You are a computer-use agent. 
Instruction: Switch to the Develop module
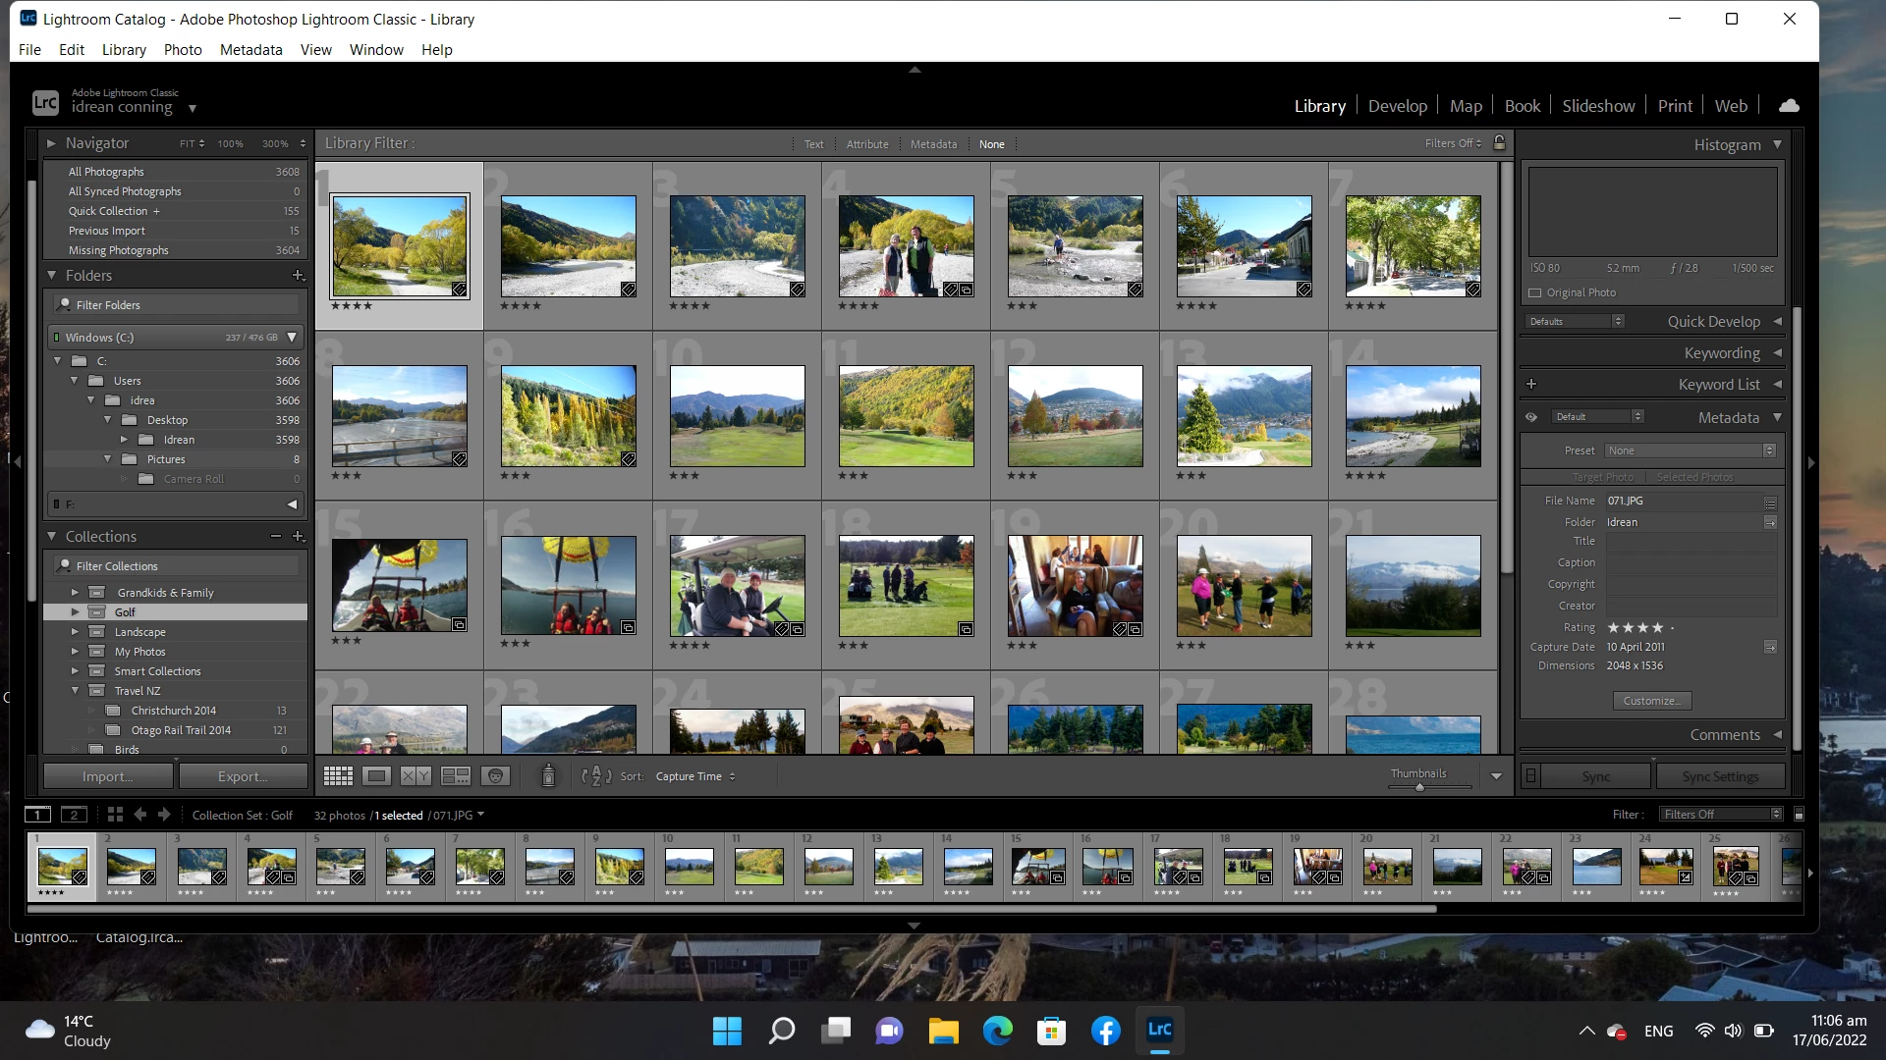(x=1397, y=106)
